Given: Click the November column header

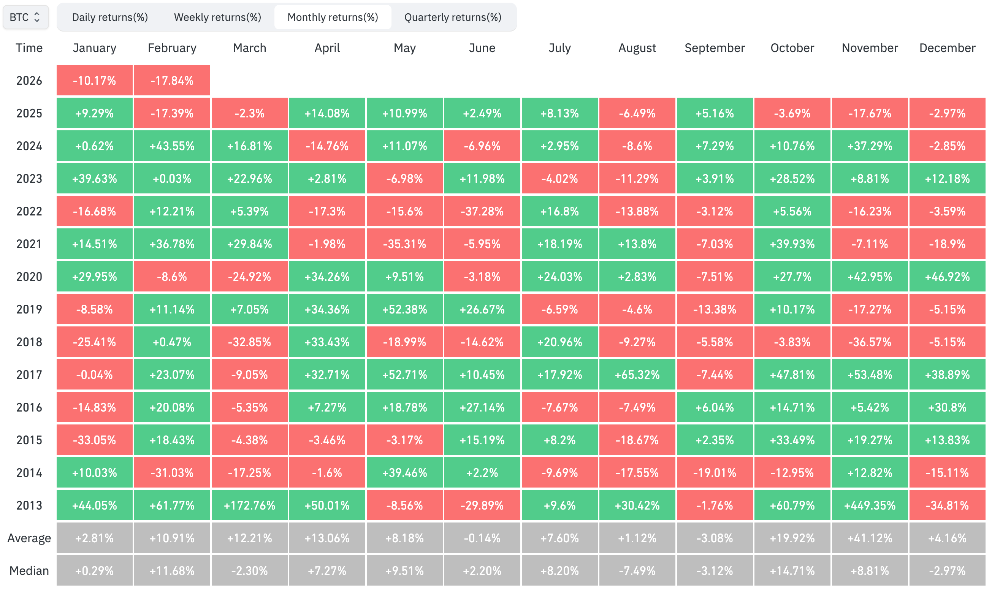Looking at the screenshot, I should coord(870,48).
